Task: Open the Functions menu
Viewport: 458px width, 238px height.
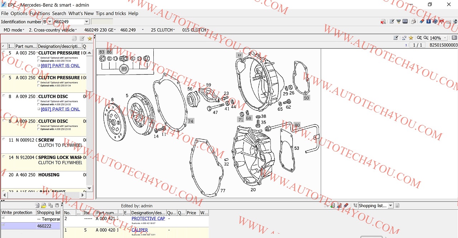Action: click(39, 13)
